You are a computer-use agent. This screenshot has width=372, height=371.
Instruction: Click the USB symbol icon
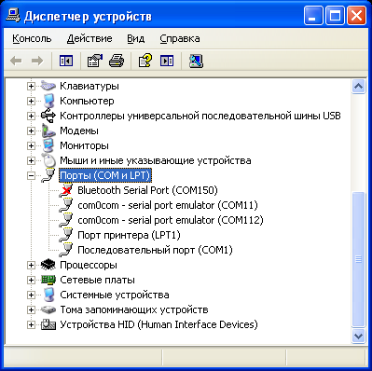click(x=48, y=116)
